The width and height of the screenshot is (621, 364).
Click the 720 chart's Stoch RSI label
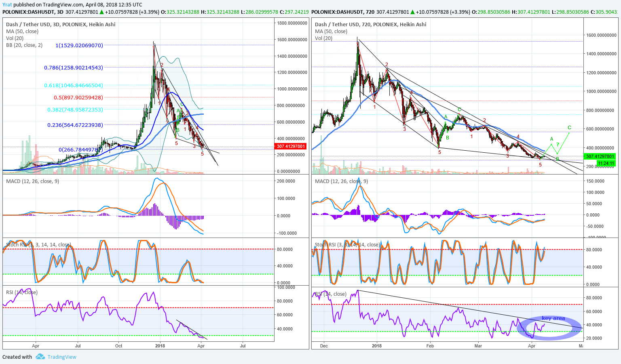[x=347, y=244]
